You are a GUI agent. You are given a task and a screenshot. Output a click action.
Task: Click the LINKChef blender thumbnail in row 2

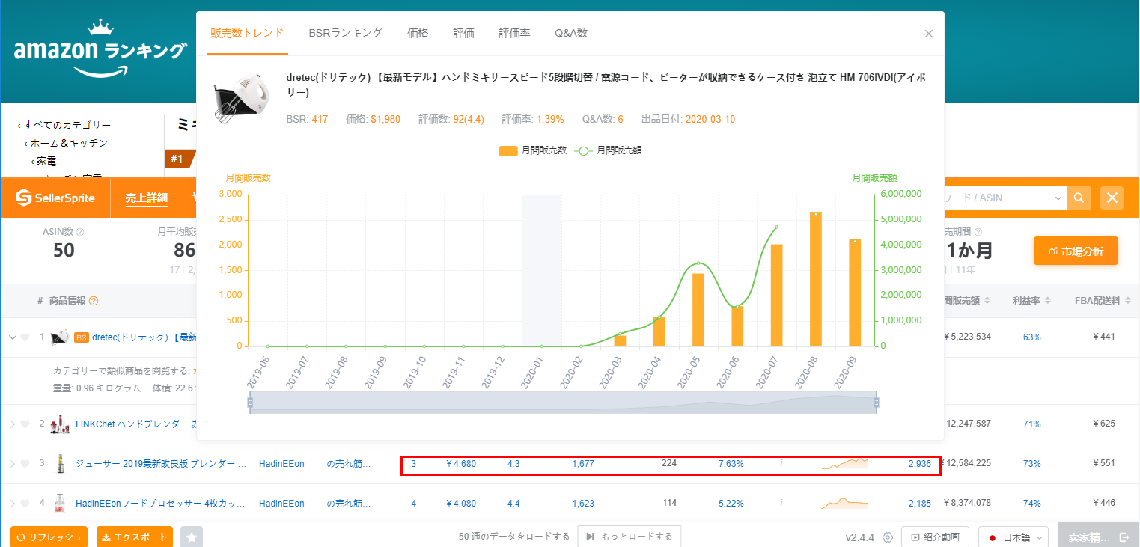60,424
